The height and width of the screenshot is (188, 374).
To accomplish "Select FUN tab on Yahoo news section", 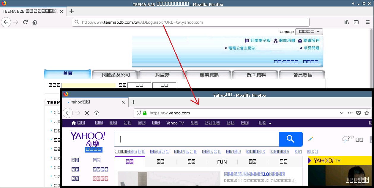I will [222, 162].
